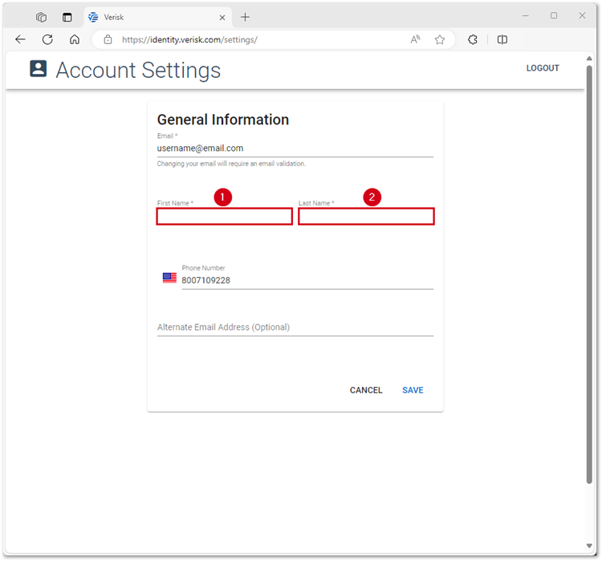The image size is (602, 561).
Task: Go to the browser home page
Action: click(x=75, y=39)
